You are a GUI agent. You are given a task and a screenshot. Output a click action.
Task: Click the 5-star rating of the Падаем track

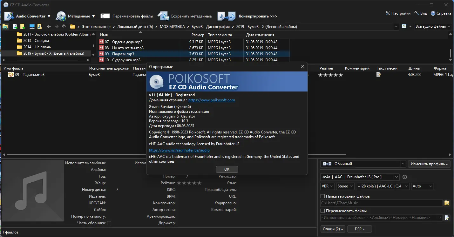[x=330, y=75]
